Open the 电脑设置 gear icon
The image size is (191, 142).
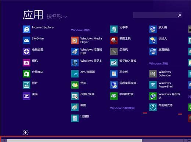26,51
